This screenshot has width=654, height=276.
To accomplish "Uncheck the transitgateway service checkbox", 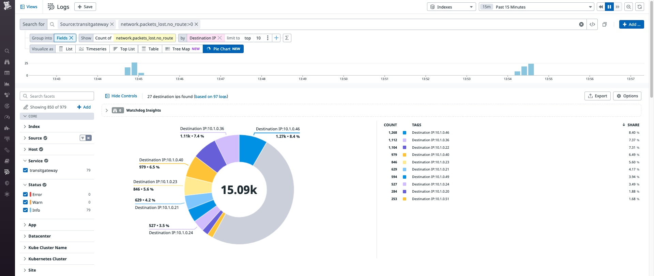I will [x=25, y=170].
